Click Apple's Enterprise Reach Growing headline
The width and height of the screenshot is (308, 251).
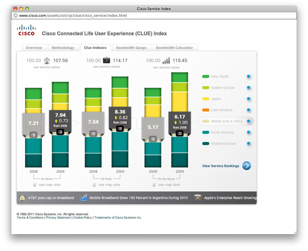click(230, 198)
